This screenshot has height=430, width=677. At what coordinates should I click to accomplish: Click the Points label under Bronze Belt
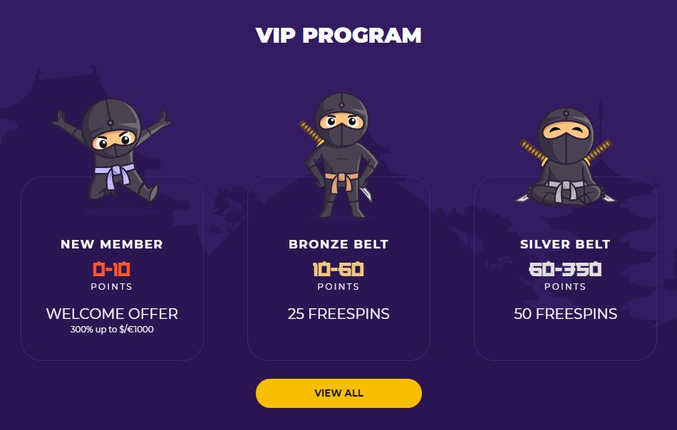338,287
